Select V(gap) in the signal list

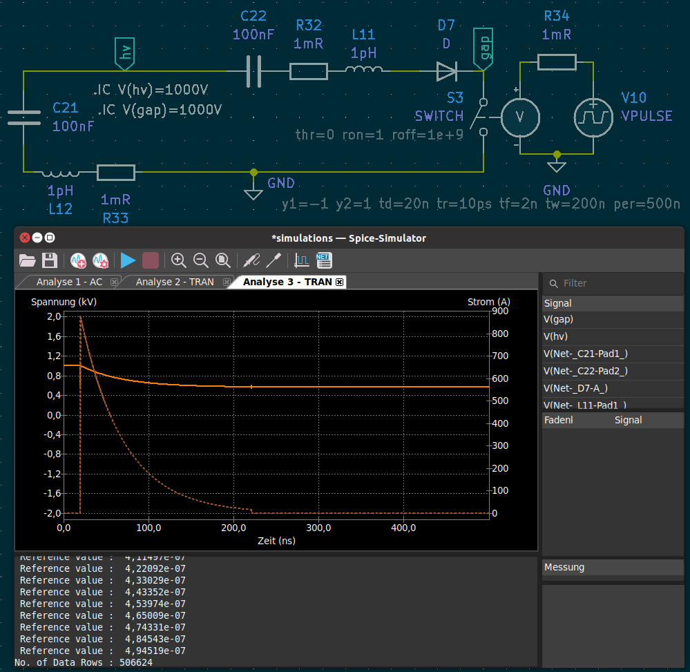point(559,319)
